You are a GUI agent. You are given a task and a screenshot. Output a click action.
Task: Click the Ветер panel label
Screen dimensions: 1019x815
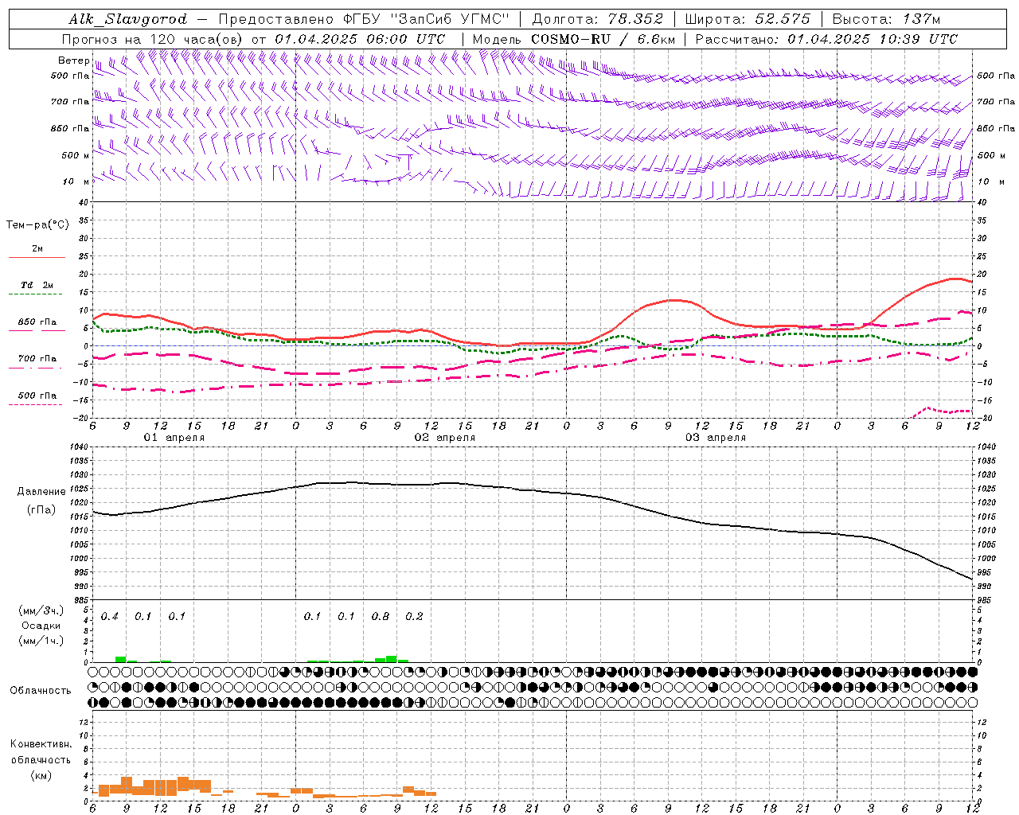[74, 60]
